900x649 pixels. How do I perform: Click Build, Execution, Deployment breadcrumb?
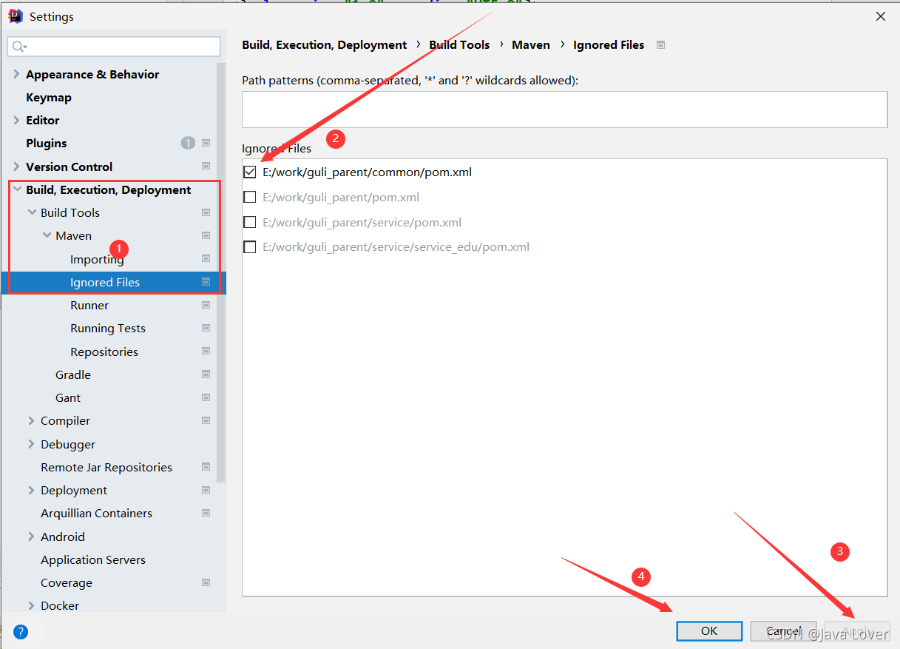pos(325,44)
